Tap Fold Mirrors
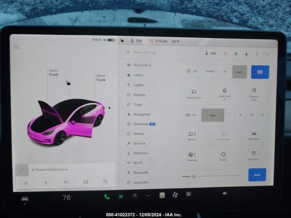 [194, 94]
